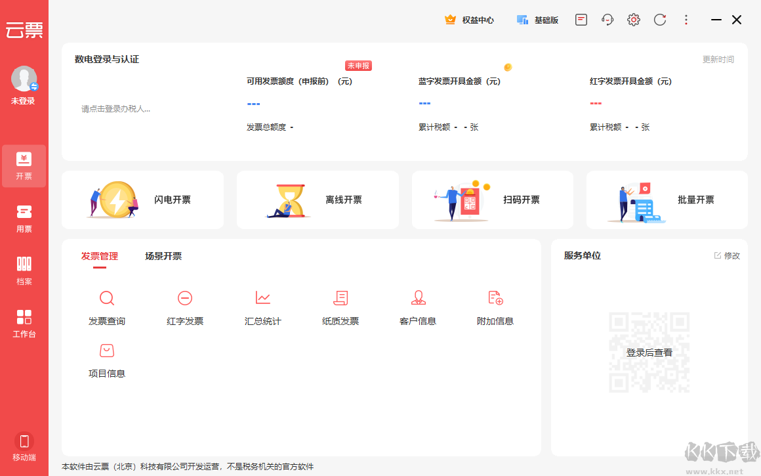761x476 pixels.
Task: Open the settings gear icon
Action: 633,20
